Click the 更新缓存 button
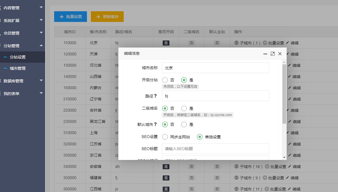 (107, 17)
